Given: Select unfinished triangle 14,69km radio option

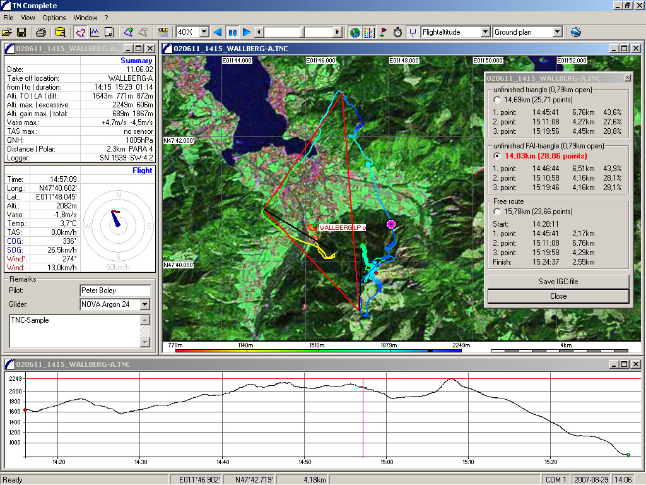Looking at the screenshot, I should point(497,100).
